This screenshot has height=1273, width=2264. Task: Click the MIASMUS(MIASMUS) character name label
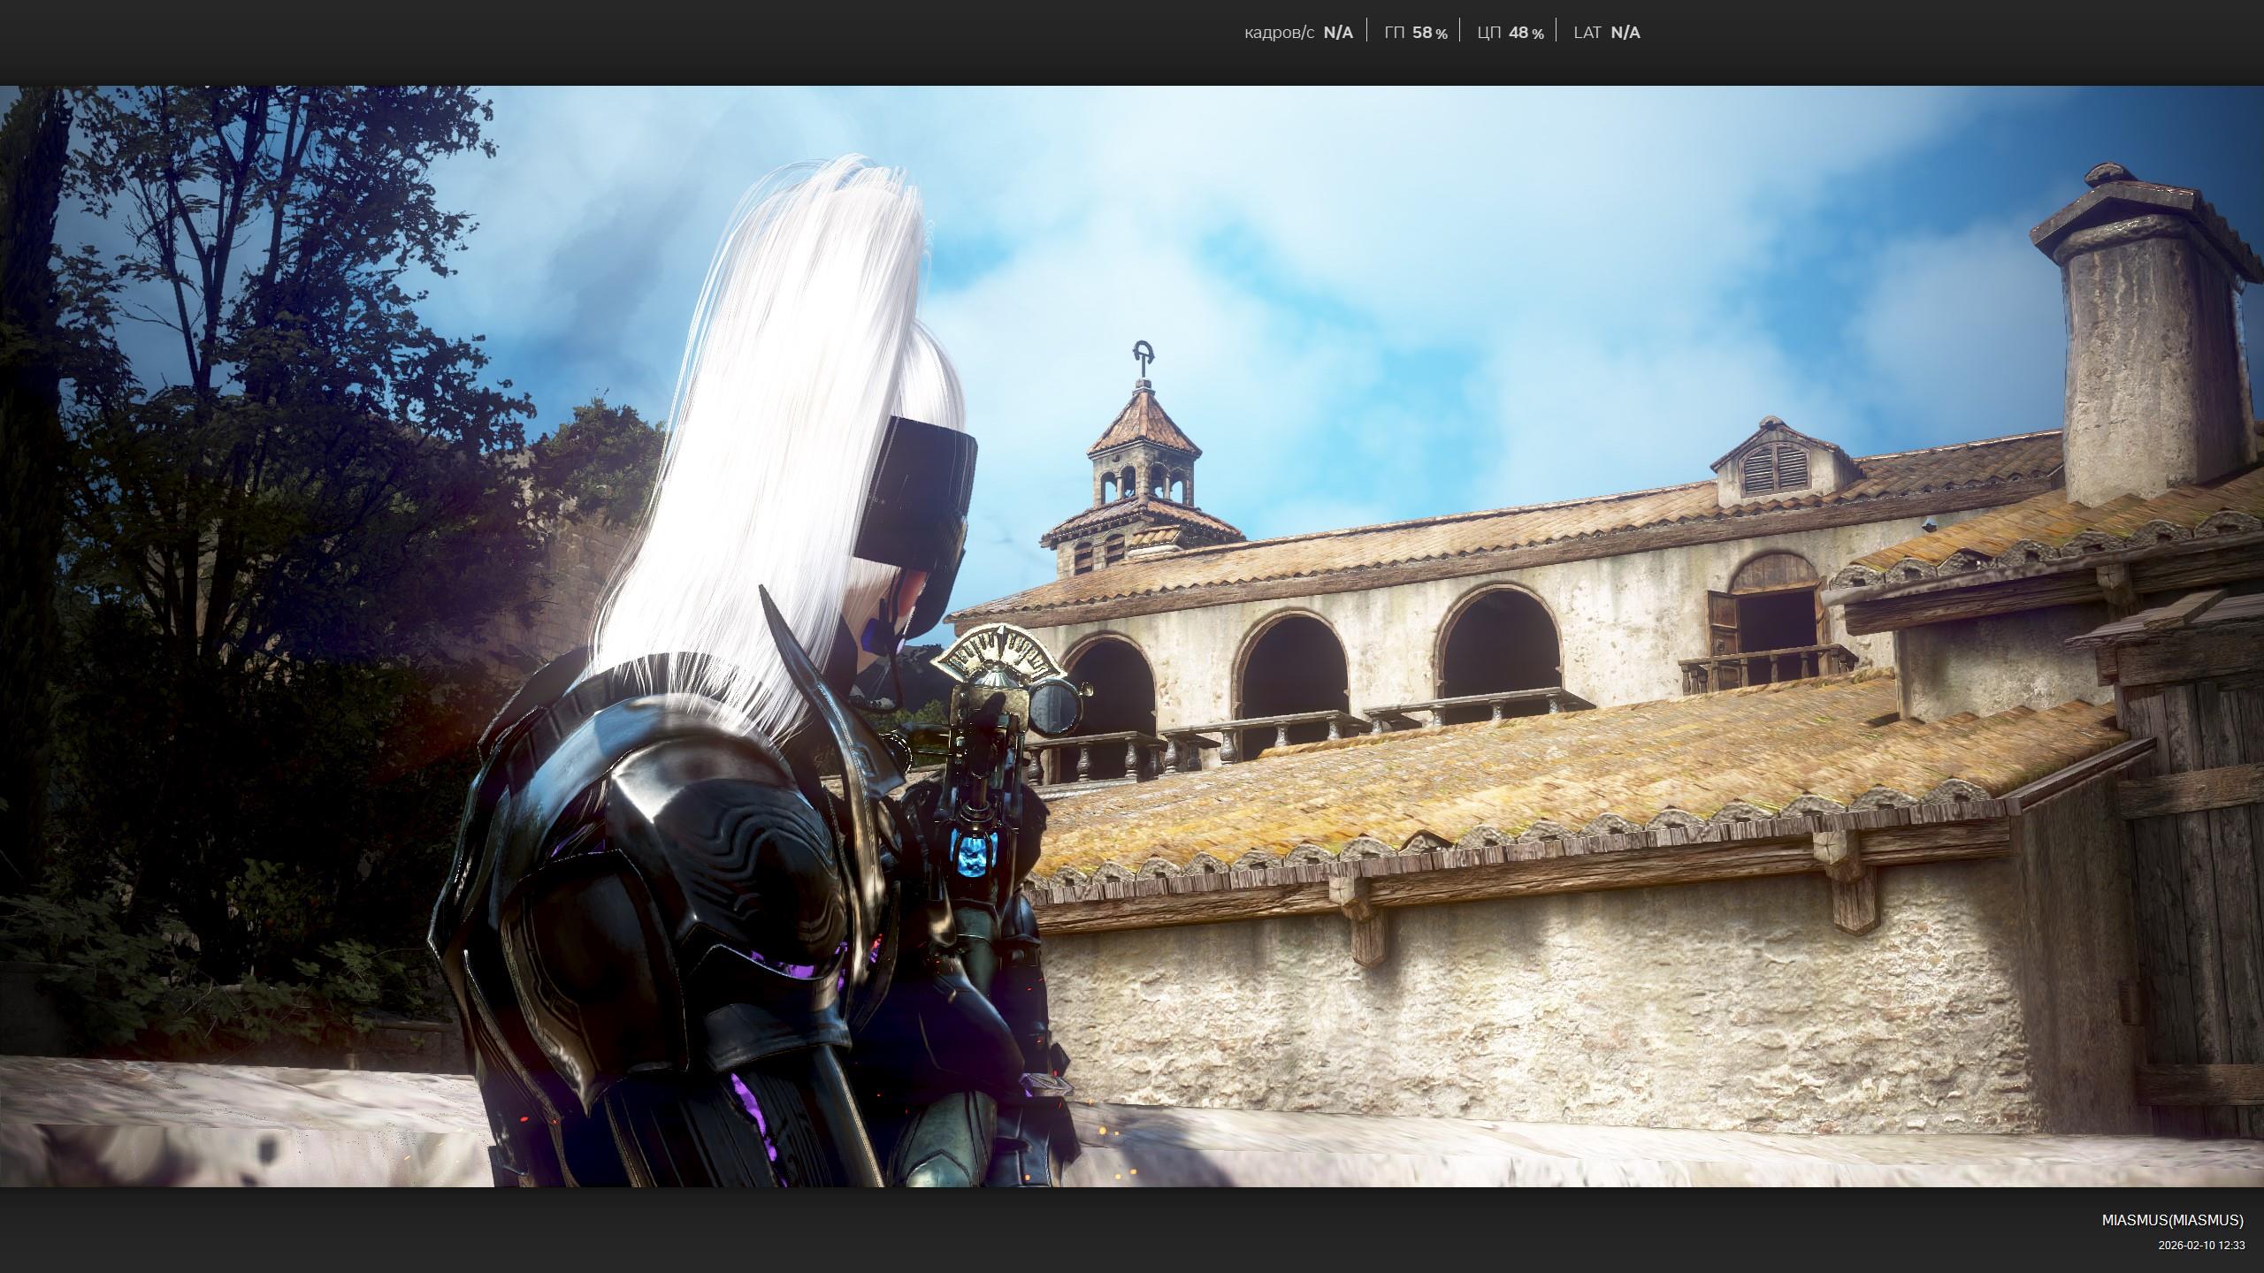point(2172,1220)
